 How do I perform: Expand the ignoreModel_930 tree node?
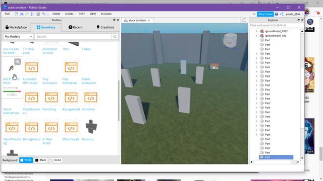coord(256,36)
